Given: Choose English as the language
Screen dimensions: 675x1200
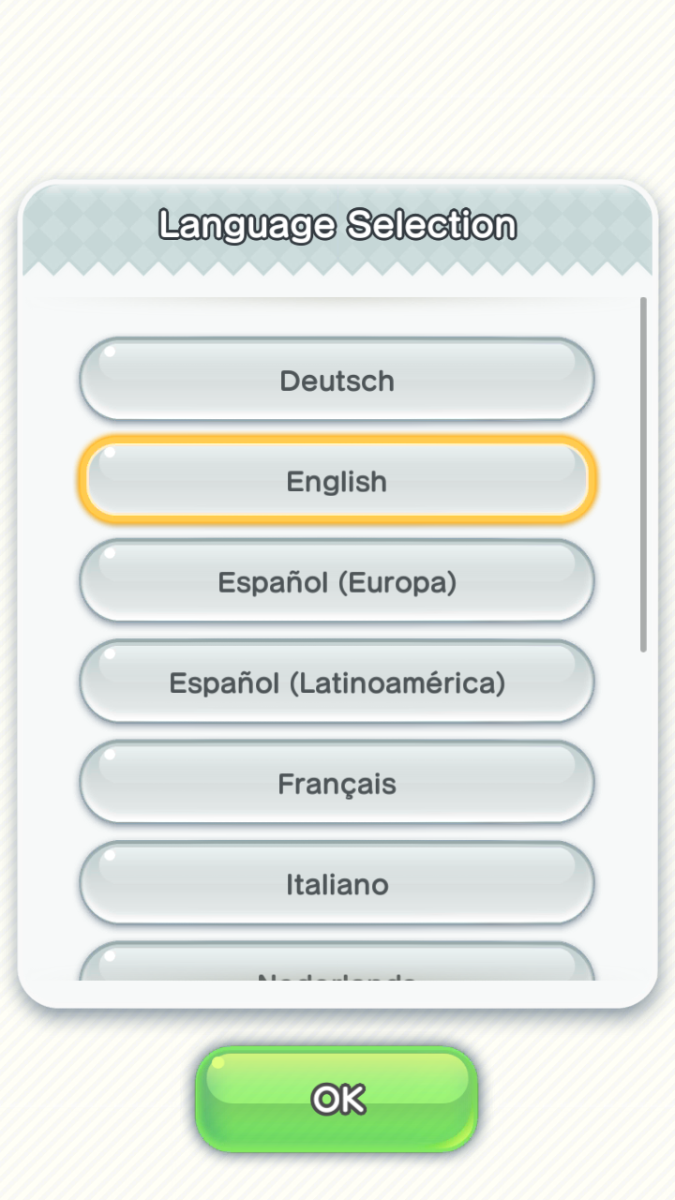Looking at the screenshot, I should 337,481.
